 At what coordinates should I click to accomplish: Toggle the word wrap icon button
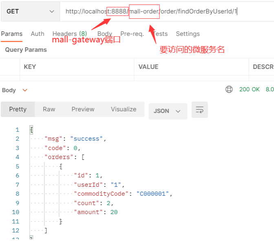pyautogui.click(x=199, y=110)
